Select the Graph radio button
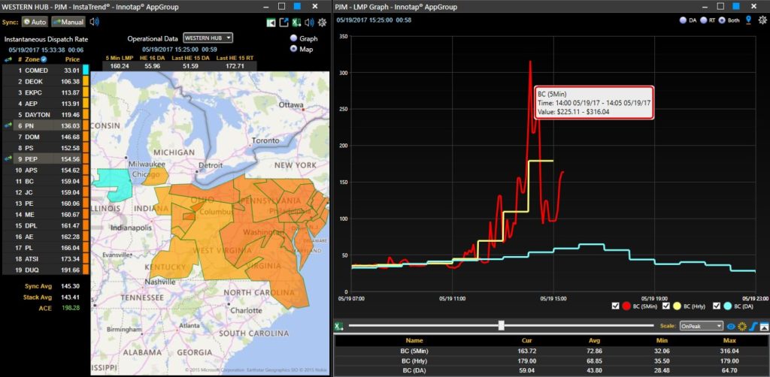The width and height of the screenshot is (770, 377). coord(294,38)
